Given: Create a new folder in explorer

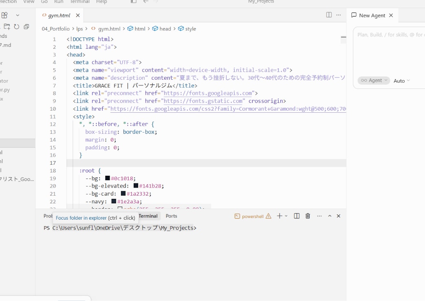Looking at the screenshot, I should click(x=7, y=26).
